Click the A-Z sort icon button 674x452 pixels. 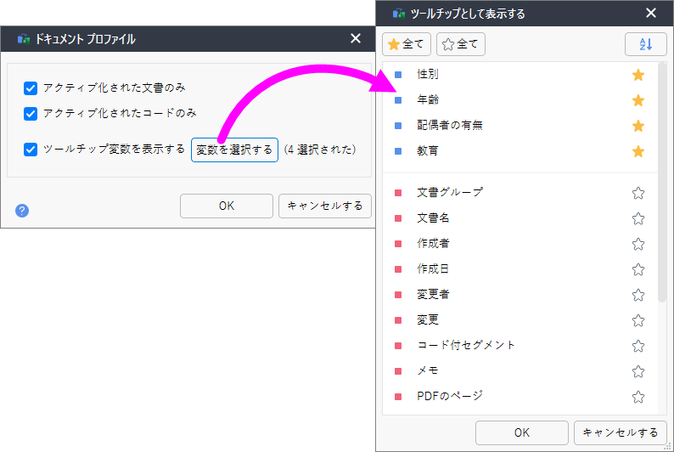(x=646, y=44)
